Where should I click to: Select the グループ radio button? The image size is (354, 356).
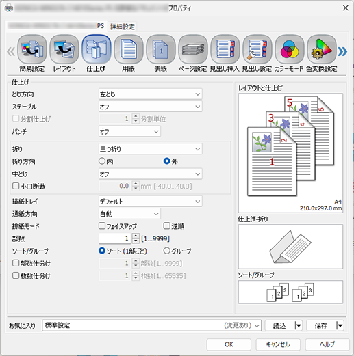pos(167,251)
